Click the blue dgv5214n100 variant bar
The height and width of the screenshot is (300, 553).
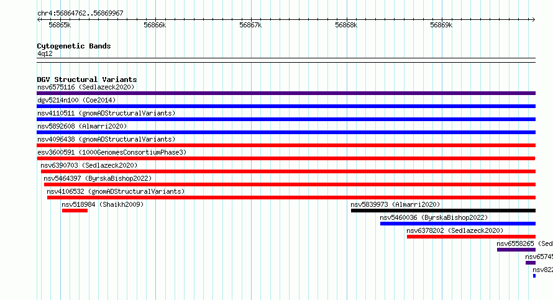click(x=286, y=106)
